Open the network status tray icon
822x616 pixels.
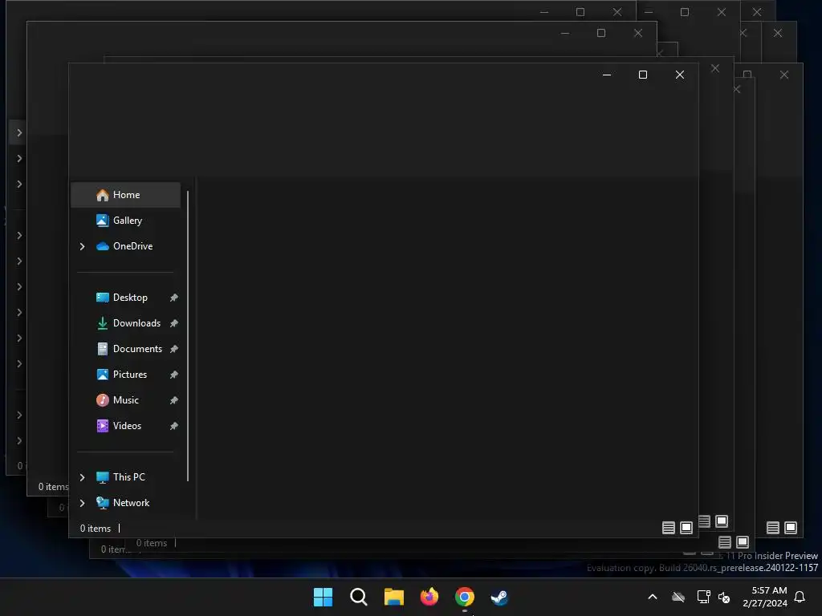pos(703,597)
